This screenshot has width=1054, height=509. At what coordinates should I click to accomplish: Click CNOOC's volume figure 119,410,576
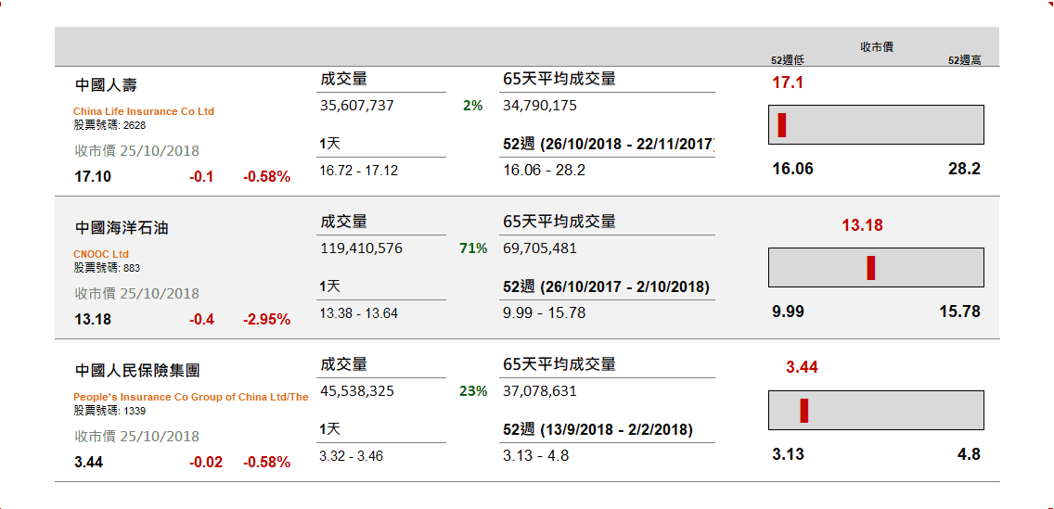pos(361,248)
